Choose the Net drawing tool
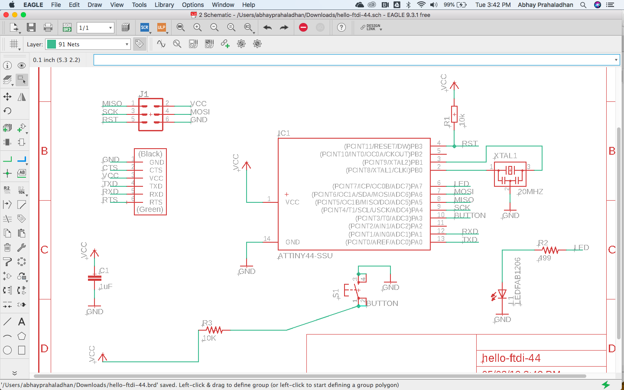Viewport: 624px width, 390px height. click(7, 159)
